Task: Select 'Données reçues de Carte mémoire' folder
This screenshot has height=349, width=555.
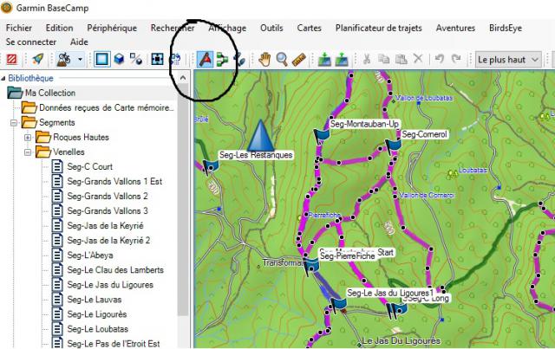Action: 107,108
